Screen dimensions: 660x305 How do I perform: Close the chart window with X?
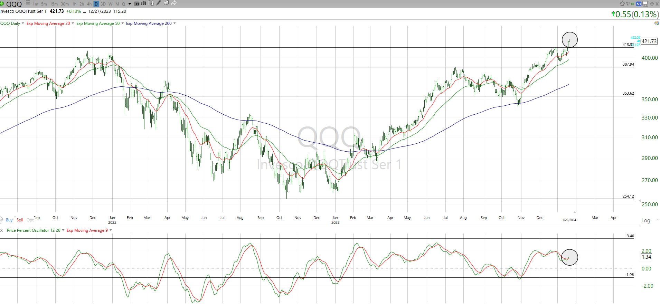click(x=657, y=4)
